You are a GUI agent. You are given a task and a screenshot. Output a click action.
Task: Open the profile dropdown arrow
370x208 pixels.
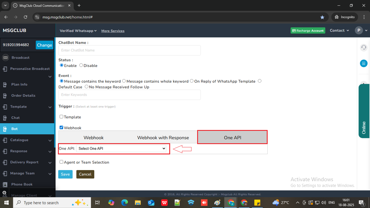click(366, 30)
